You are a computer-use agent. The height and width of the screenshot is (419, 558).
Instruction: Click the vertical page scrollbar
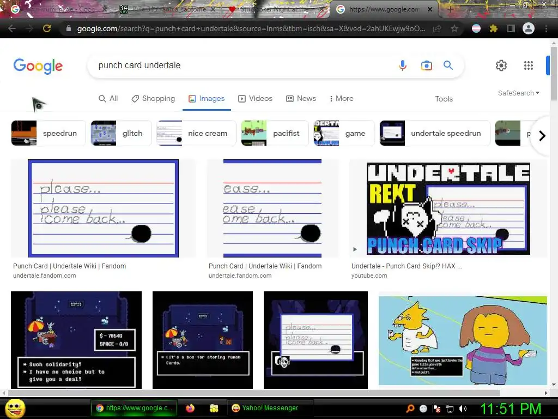click(x=554, y=73)
